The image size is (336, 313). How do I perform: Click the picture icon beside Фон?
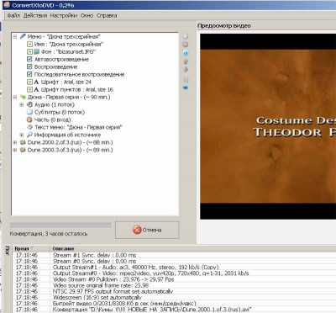pos(36,51)
